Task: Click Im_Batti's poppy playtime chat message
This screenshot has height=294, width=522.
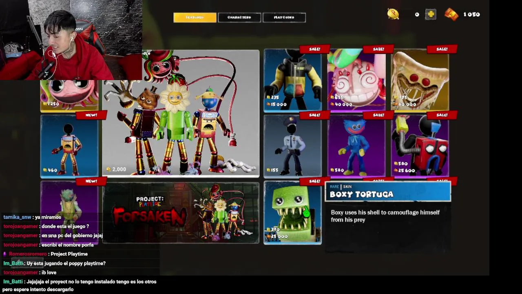Action: (66, 263)
